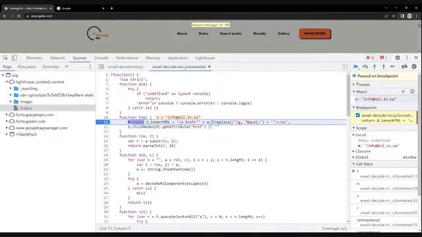
Task: Click the MAKE ORDER button
Action: [x=315, y=34]
